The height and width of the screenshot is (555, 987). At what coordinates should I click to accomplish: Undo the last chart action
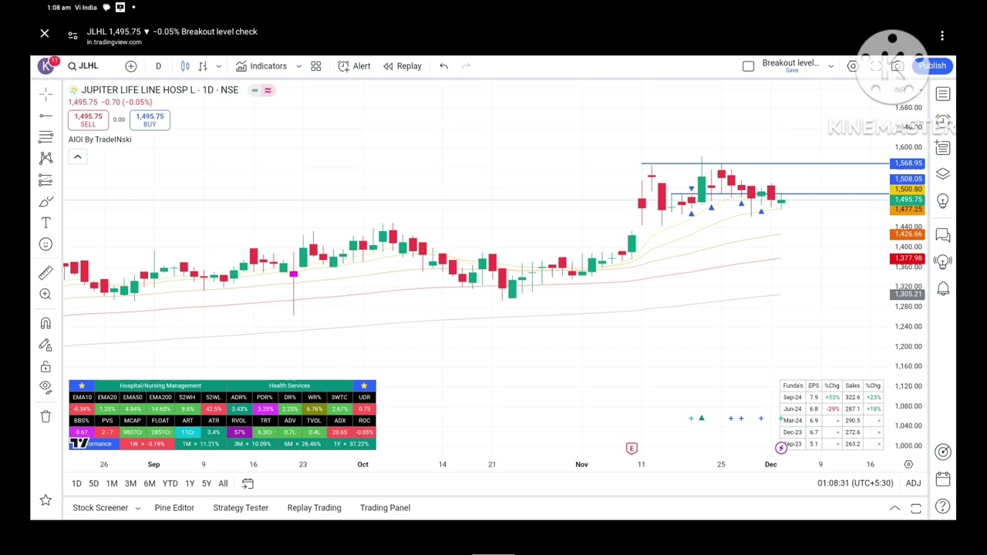pos(444,66)
